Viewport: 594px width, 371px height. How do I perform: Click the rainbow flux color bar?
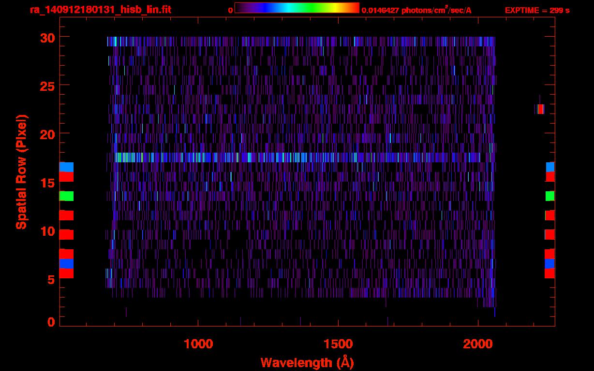(x=297, y=8)
